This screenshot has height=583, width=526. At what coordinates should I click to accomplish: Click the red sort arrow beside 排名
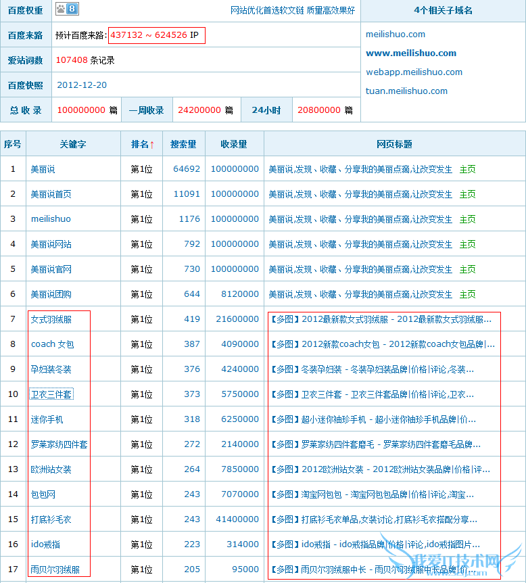pos(152,145)
